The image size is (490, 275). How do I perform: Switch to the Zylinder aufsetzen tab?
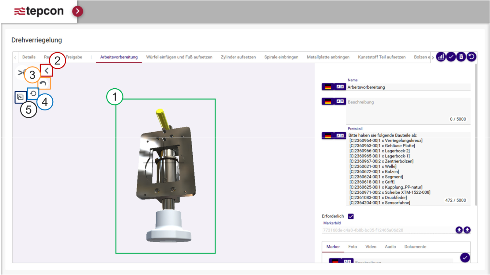click(x=238, y=57)
